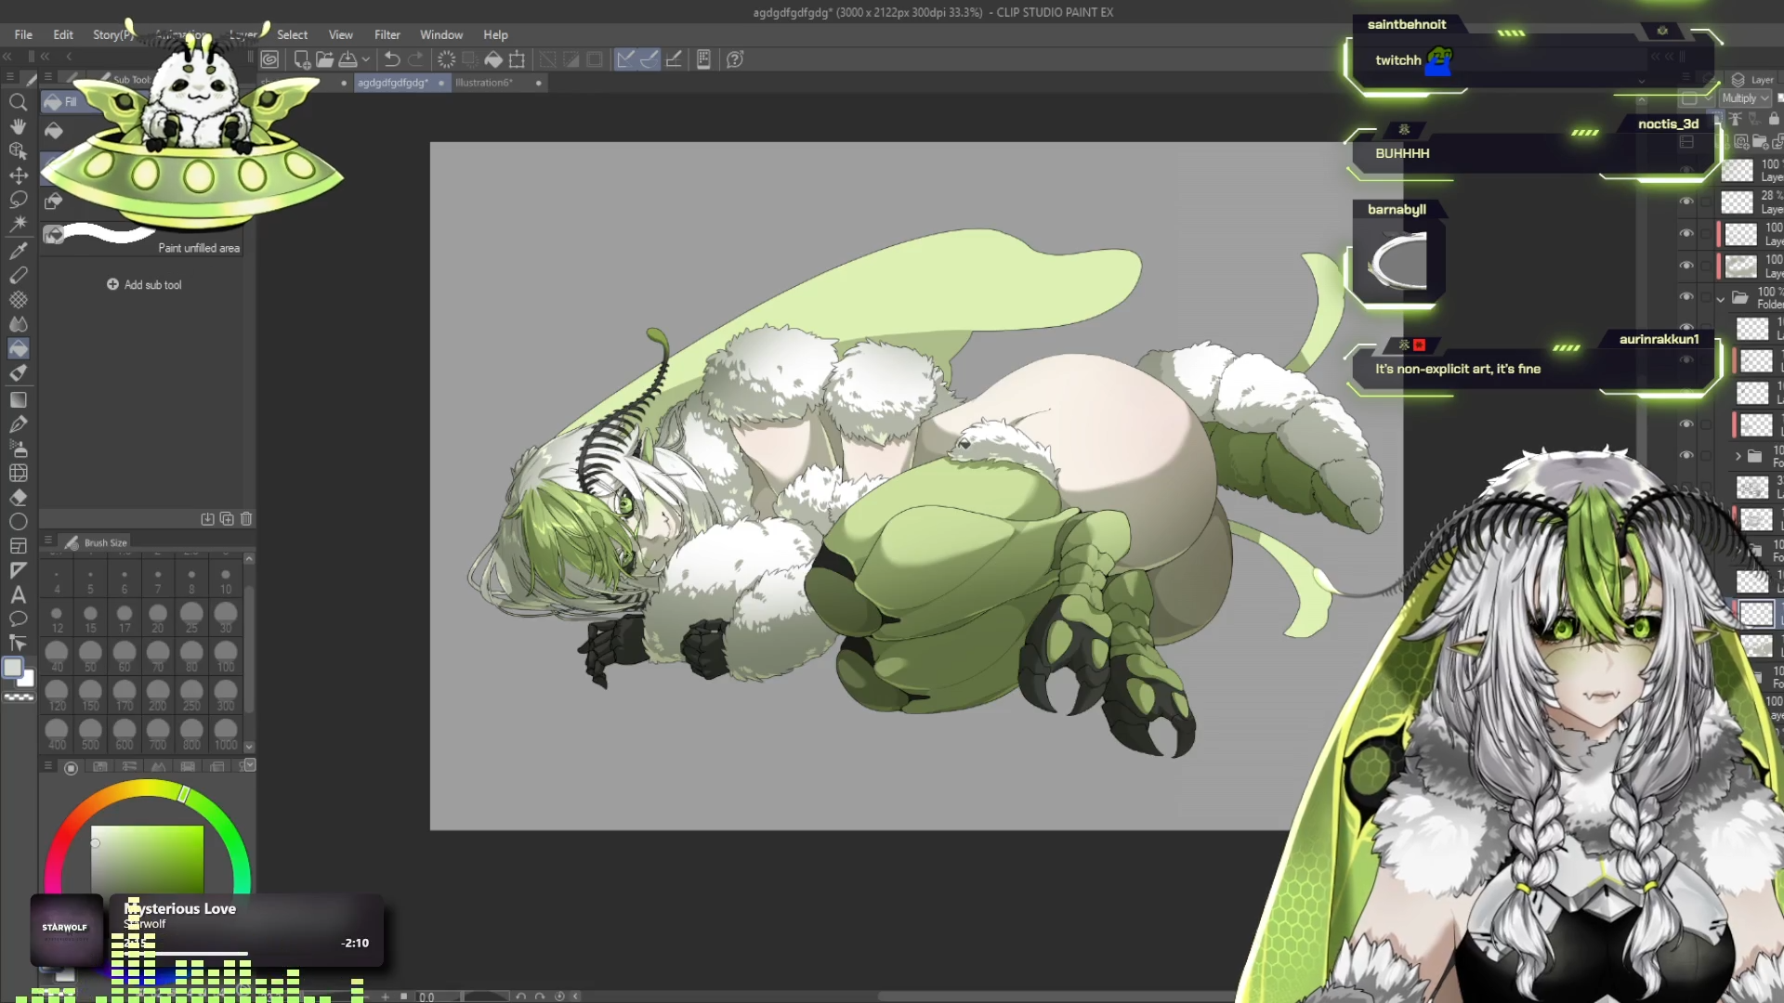Select the Zoom magnifier tool
The width and height of the screenshot is (1784, 1003).
pyautogui.click(x=18, y=102)
